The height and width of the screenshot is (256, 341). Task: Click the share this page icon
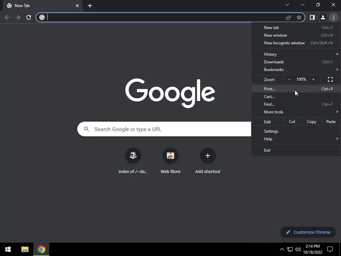(x=288, y=17)
